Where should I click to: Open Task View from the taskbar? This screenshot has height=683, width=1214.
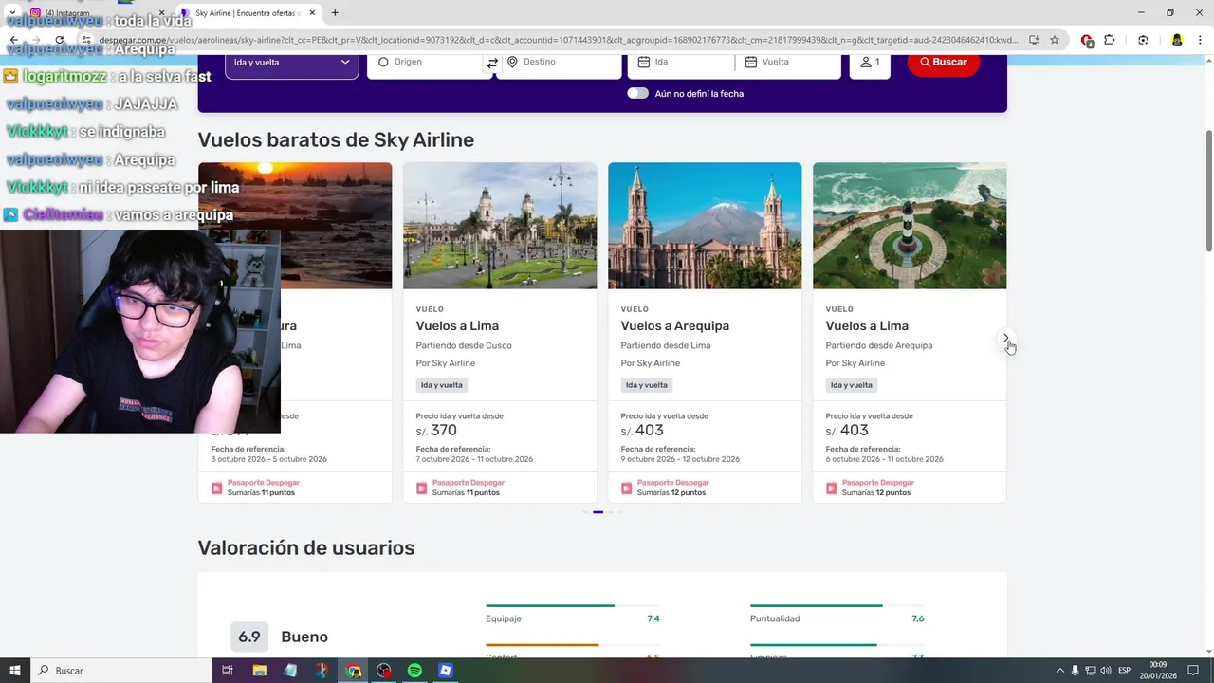coord(228,671)
